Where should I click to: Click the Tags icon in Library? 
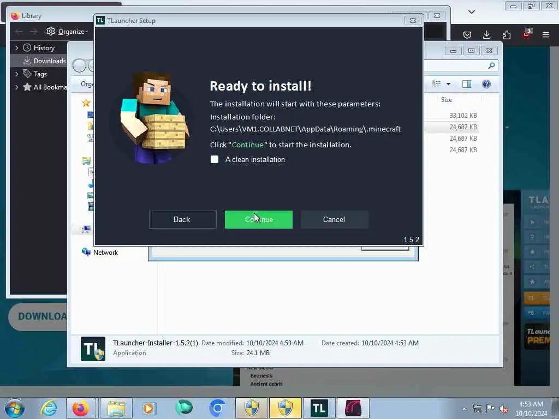(x=27, y=74)
